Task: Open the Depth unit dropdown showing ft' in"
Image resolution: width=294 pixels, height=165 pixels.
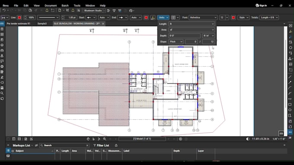Action: tap(208, 36)
